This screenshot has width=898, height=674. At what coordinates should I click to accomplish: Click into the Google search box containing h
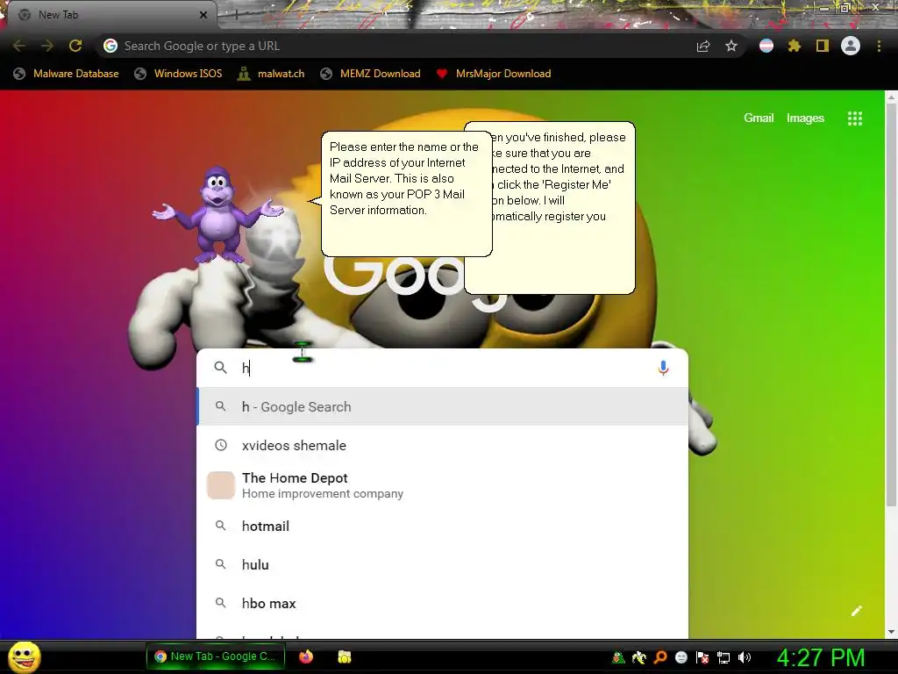click(x=442, y=368)
